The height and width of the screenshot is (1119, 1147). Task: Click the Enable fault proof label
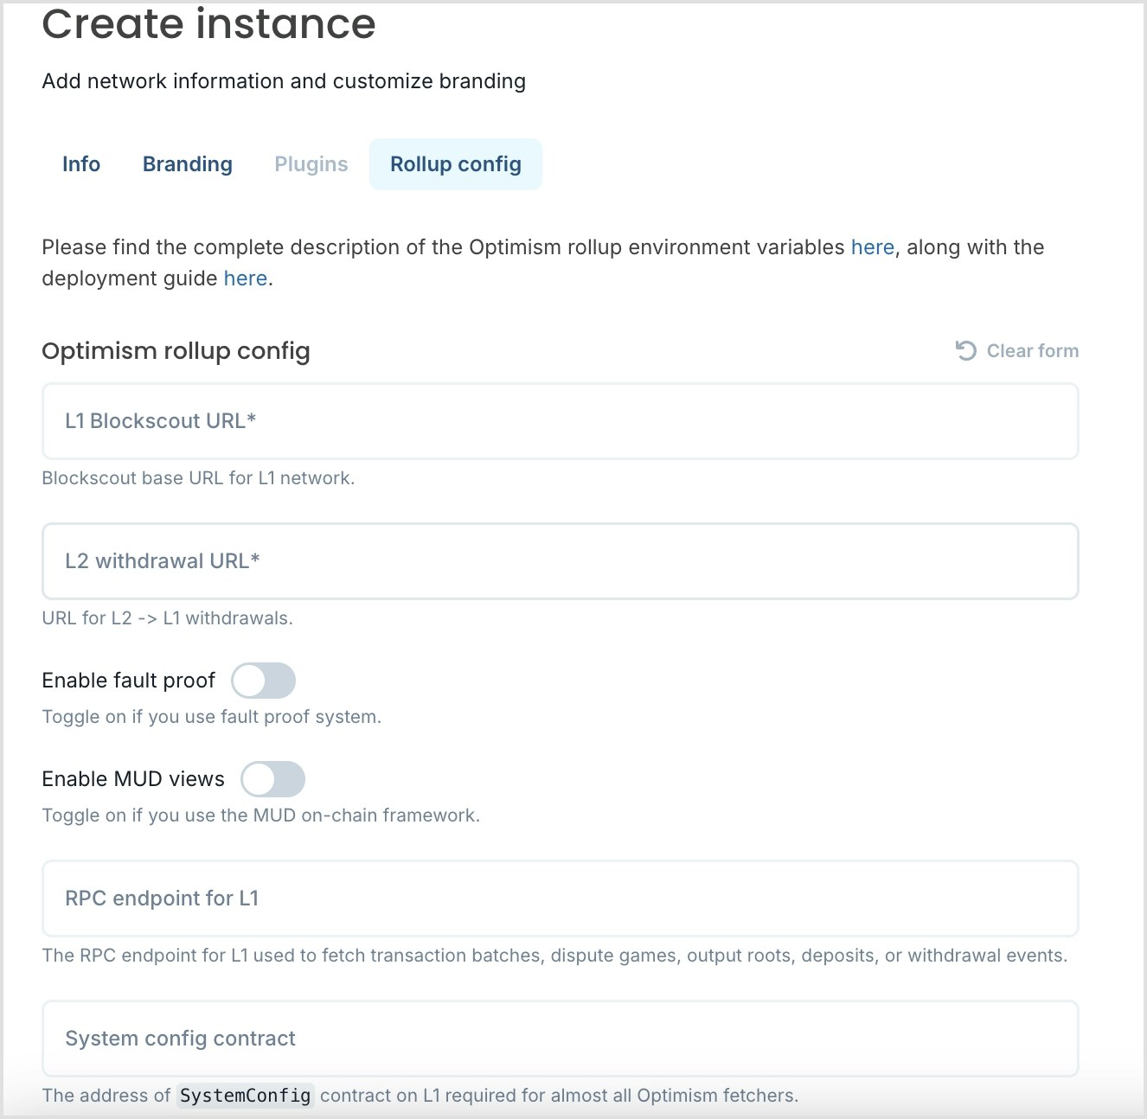click(129, 681)
